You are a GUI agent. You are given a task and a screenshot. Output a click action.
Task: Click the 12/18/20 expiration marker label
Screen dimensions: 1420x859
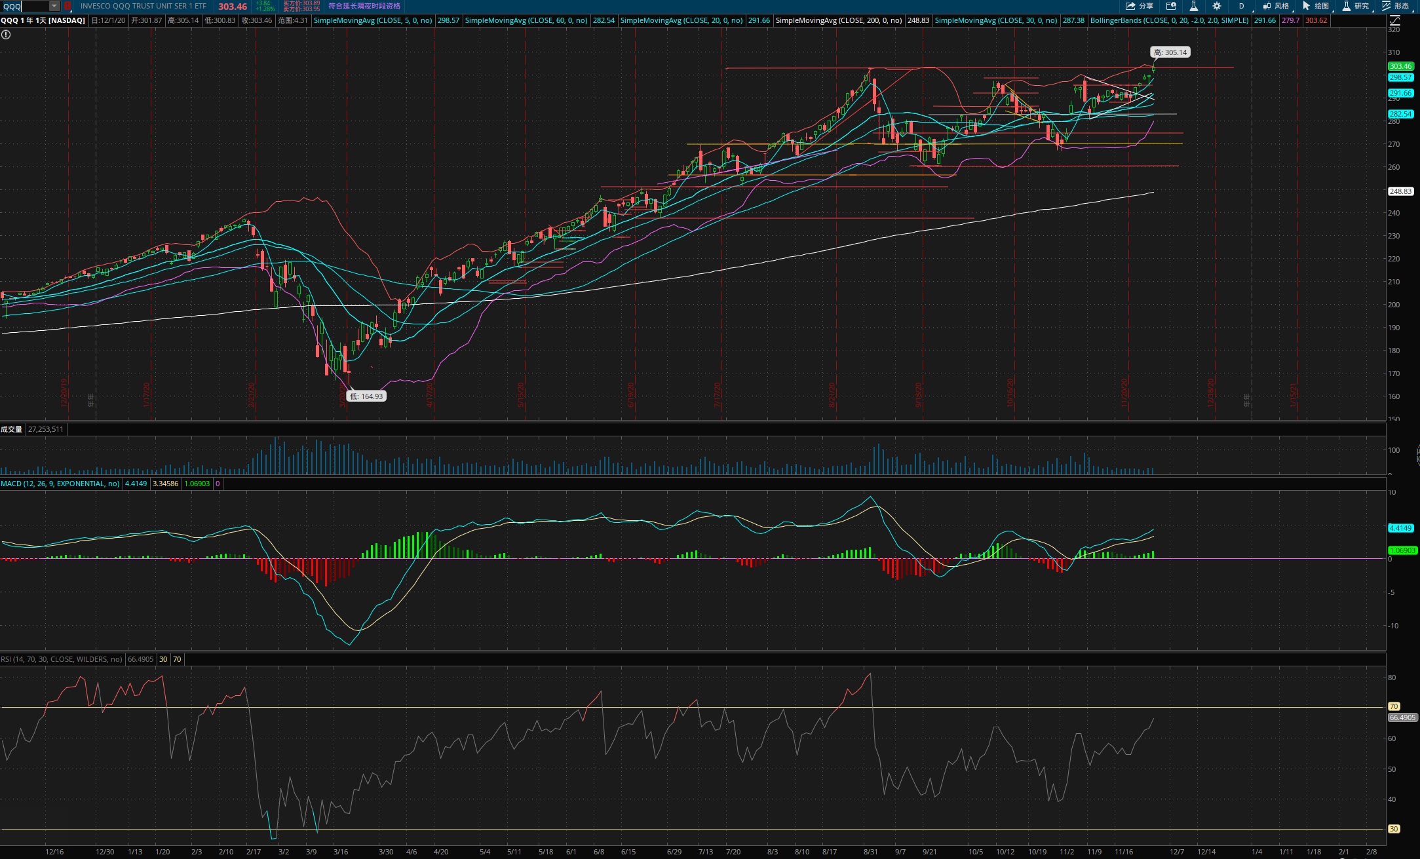coord(1211,393)
